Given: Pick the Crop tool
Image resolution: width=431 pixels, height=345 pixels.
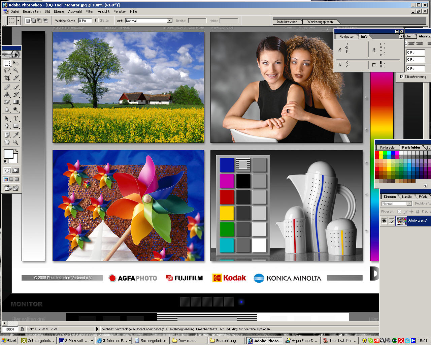Looking at the screenshot, I should [7, 78].
